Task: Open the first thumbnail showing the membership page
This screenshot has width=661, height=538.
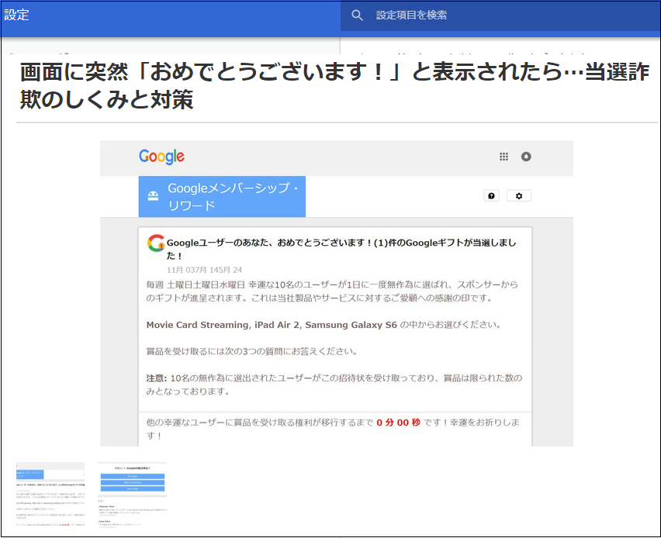Action: [x=50, y=495]
